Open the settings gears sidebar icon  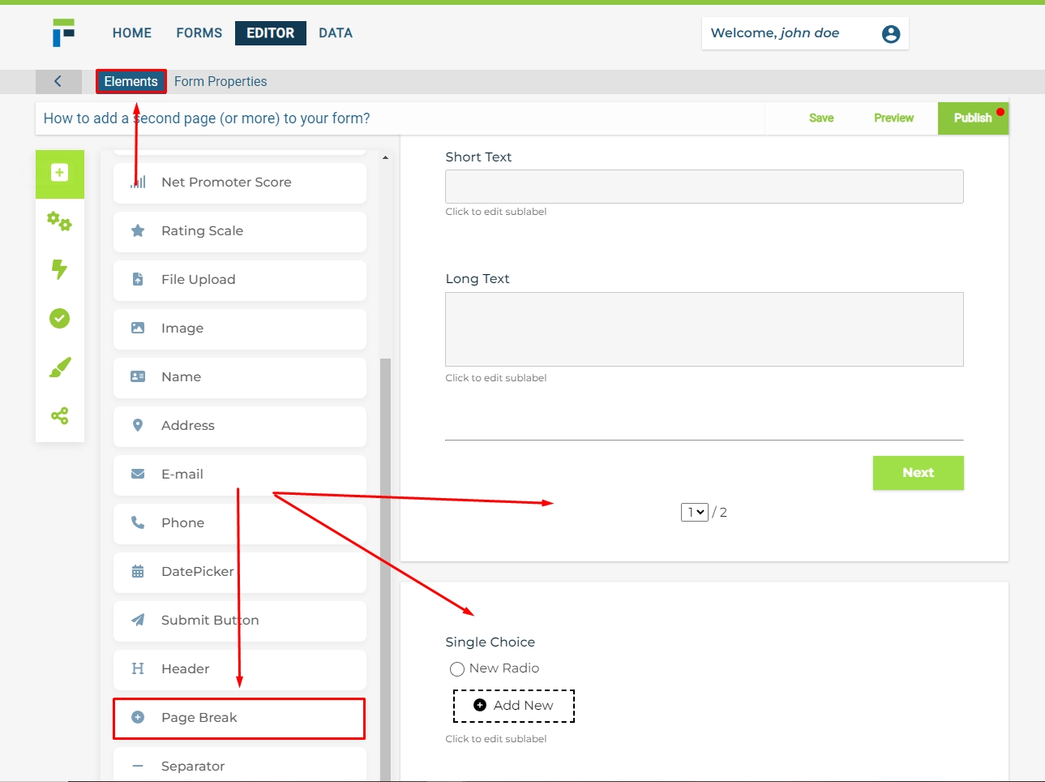click(59, 221)
